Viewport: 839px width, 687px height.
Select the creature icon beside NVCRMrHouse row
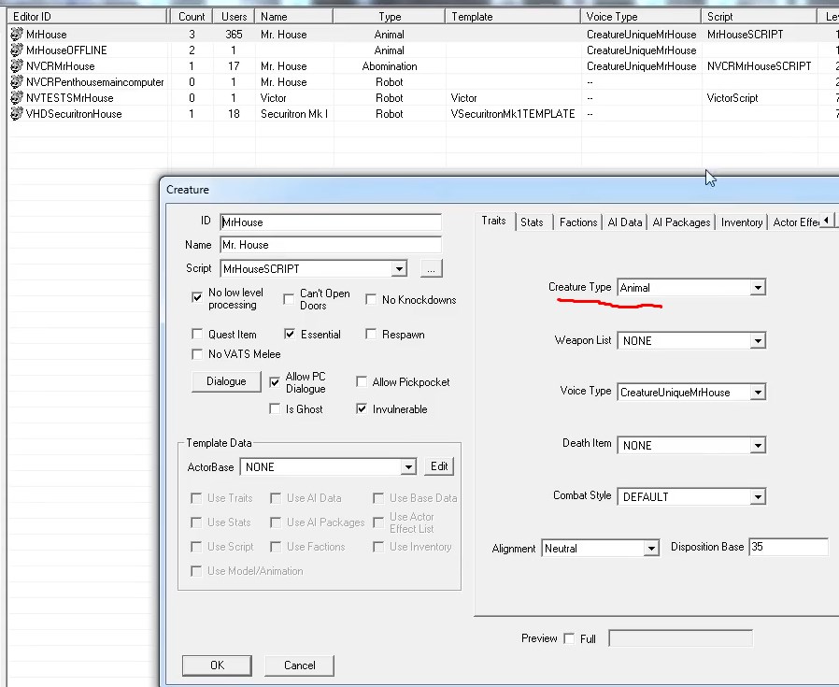17,66
